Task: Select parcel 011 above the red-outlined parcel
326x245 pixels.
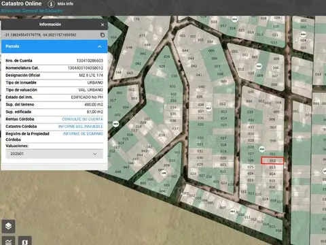Action: click(272, 154)
